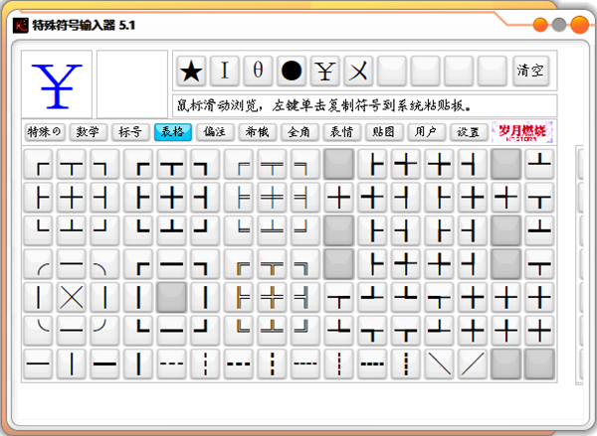Pick the backslash diagonal line ╲ symbol
The width and height of the screenshot is (597, 436).
click(x=439, y=363)
